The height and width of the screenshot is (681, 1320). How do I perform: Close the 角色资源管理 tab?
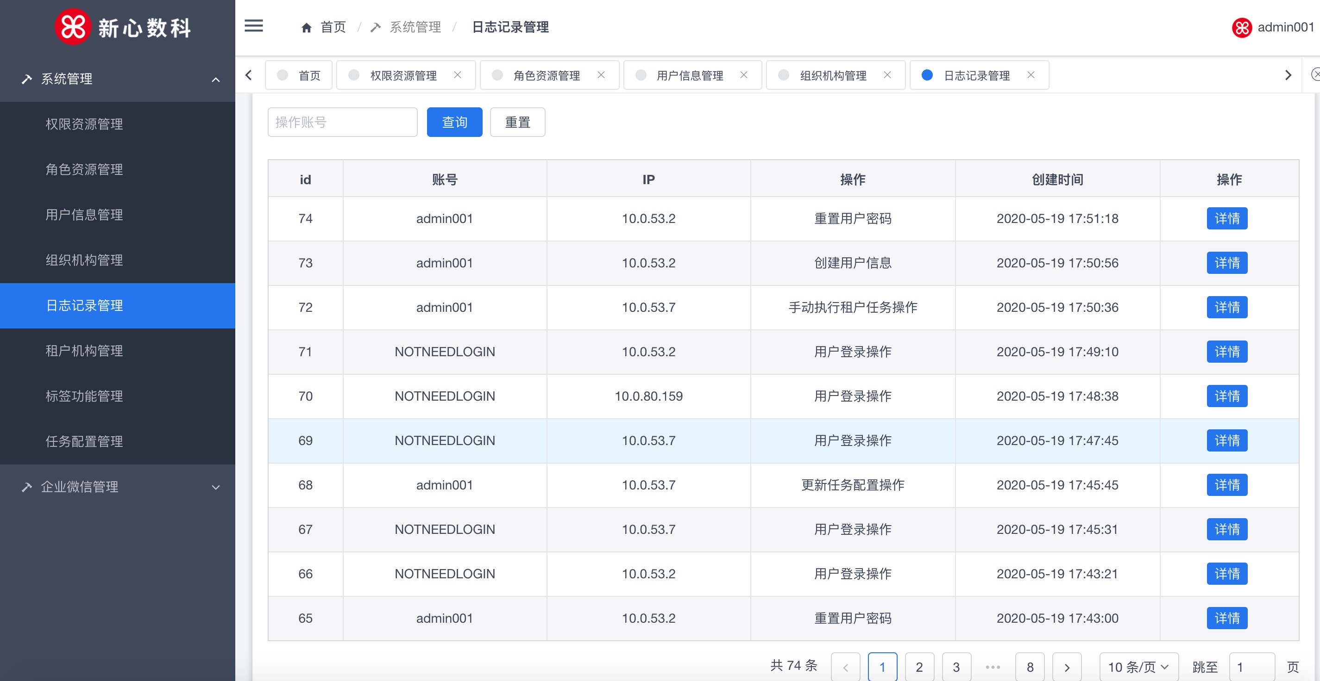coord(601,75)
